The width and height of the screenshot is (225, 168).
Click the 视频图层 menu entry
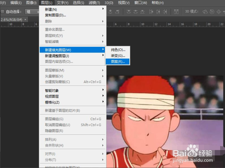72,96
